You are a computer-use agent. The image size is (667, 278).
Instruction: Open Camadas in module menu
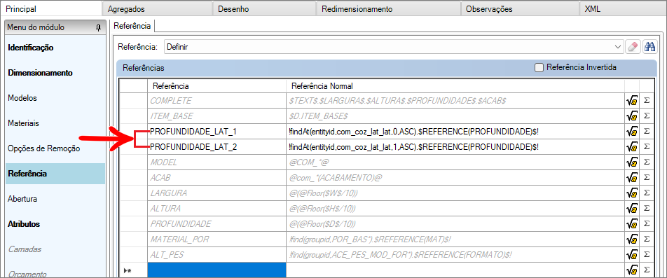click(25, 249)
